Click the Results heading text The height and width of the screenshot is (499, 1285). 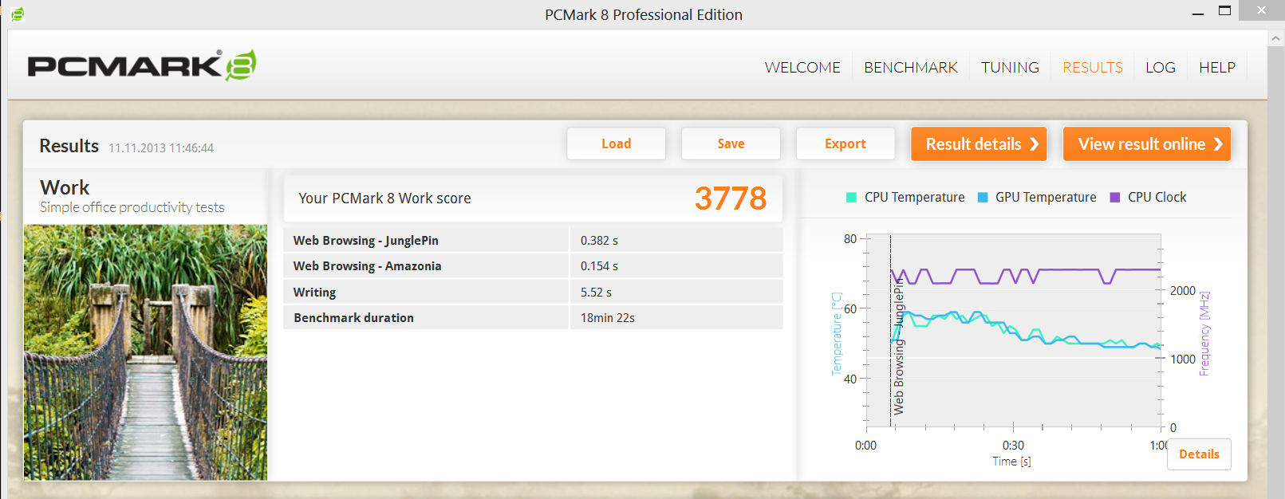coord(69,146)
